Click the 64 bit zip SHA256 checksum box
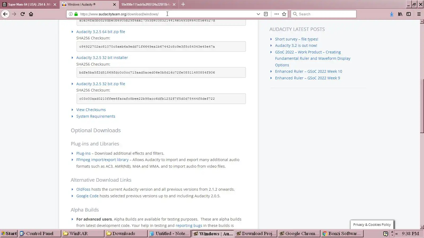Viewport: 424px width, 238px height. (x=161, y=47)
